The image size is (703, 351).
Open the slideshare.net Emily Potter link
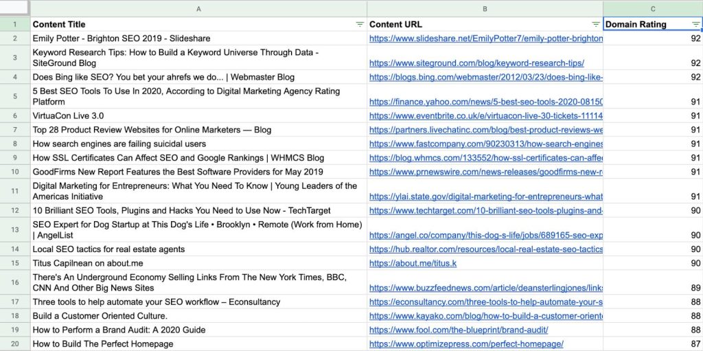[485, 38]
